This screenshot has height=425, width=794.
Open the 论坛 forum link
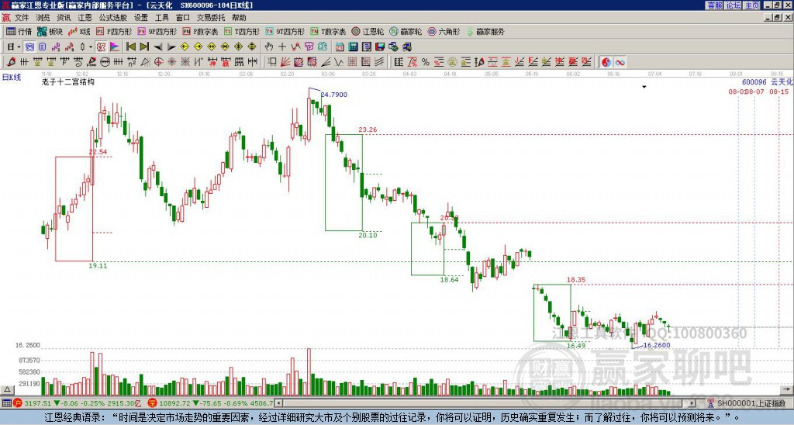pos(734,5)
